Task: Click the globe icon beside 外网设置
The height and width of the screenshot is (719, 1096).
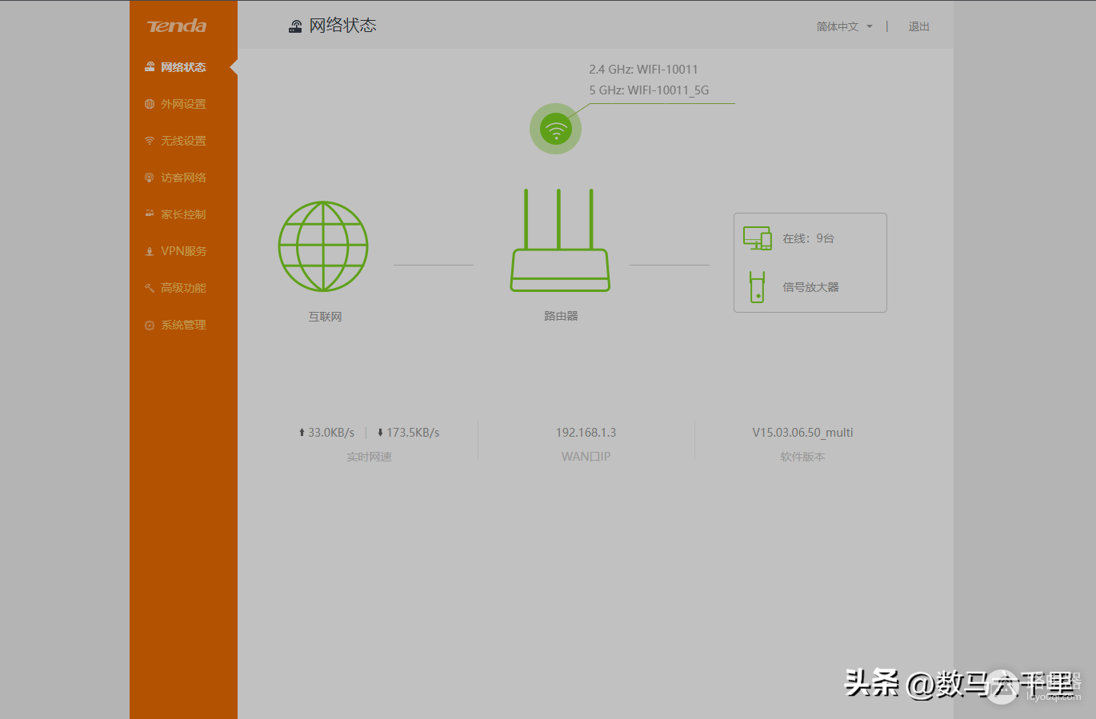Action: (x=150, y=104)
